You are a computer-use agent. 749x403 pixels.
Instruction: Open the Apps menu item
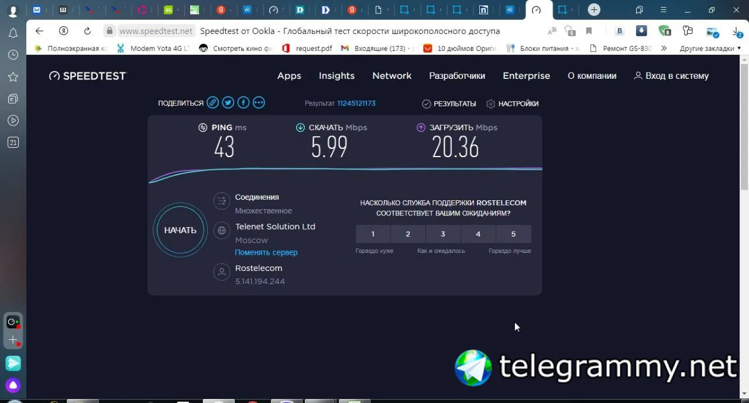[x=289, y=76]
